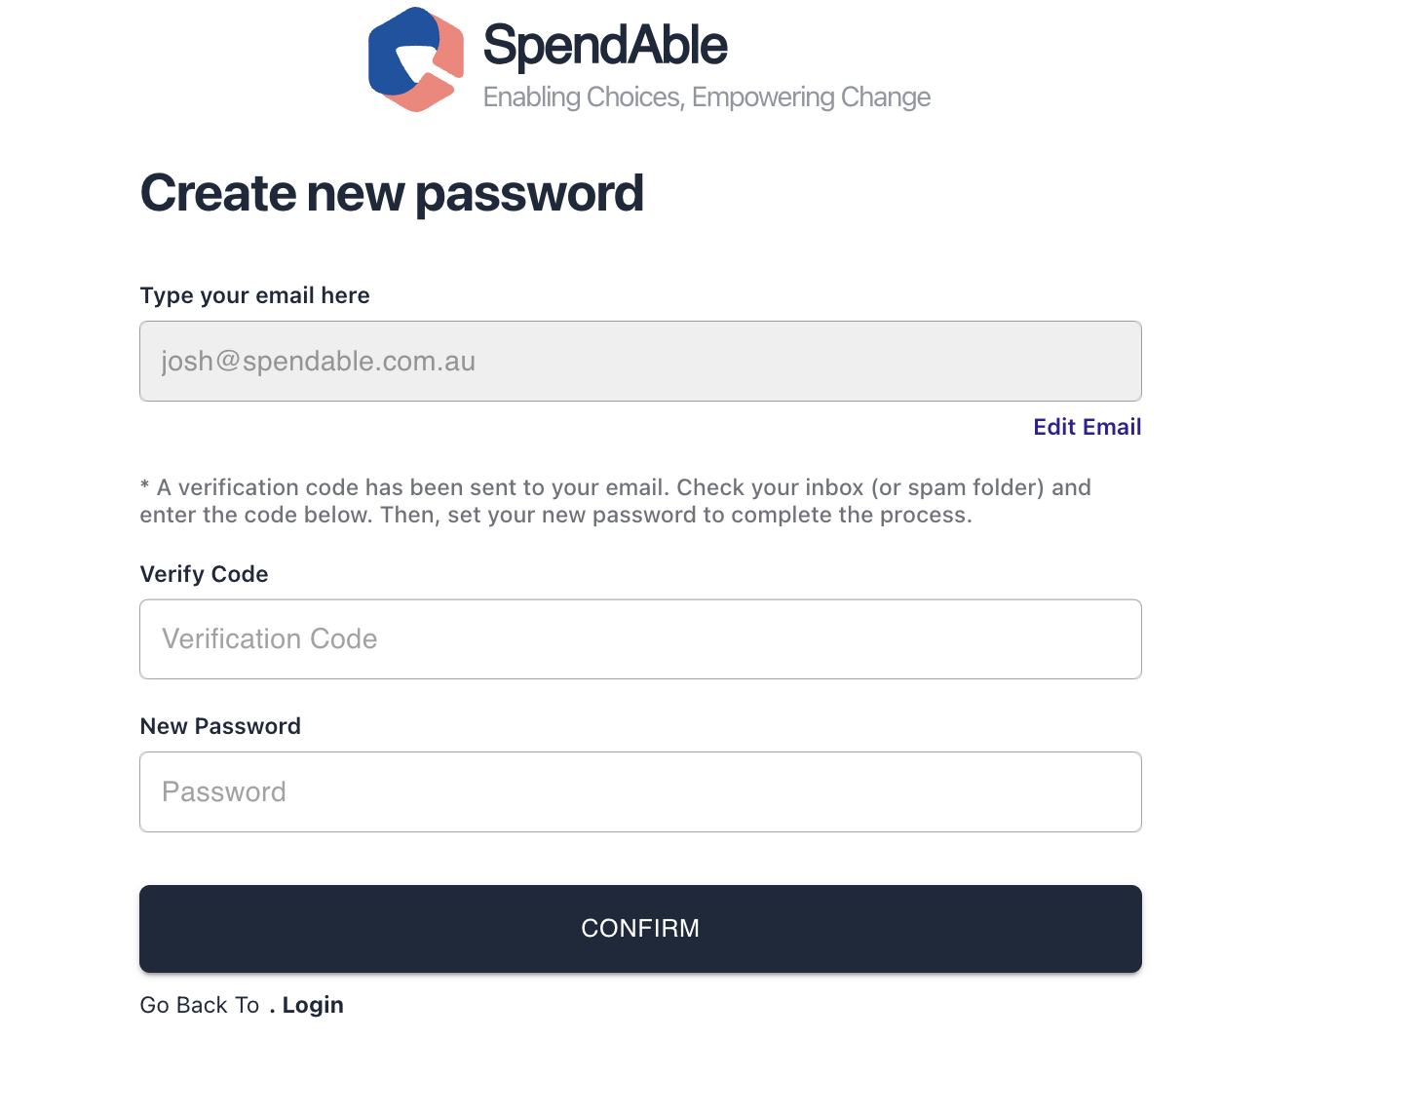The width and height of the screenshot is (1413, 1117).
Task: Click the disabled email field josh@spendable.com.au
Action: pos(640,361)
